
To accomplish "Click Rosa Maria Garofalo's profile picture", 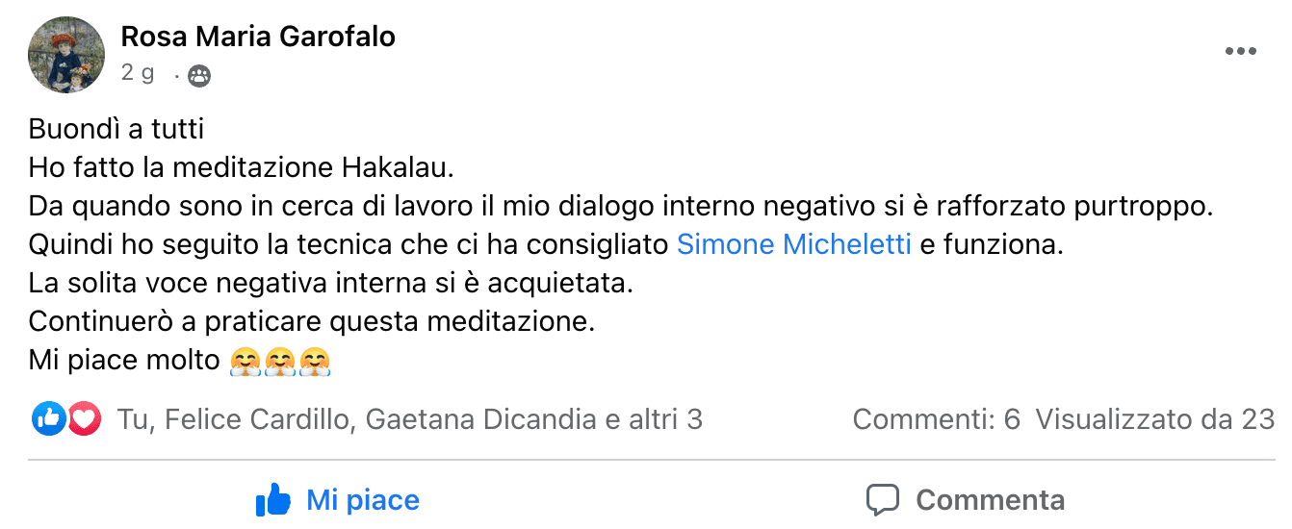I will click(x=65, y=54).
